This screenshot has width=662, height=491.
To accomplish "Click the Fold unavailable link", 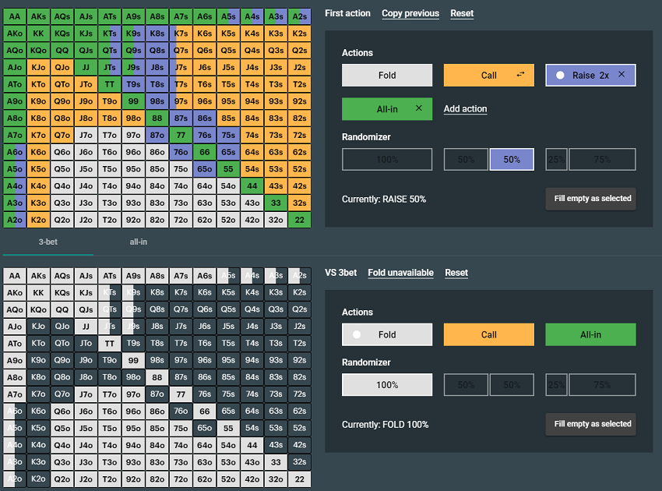I will click(x=400, y=273).
